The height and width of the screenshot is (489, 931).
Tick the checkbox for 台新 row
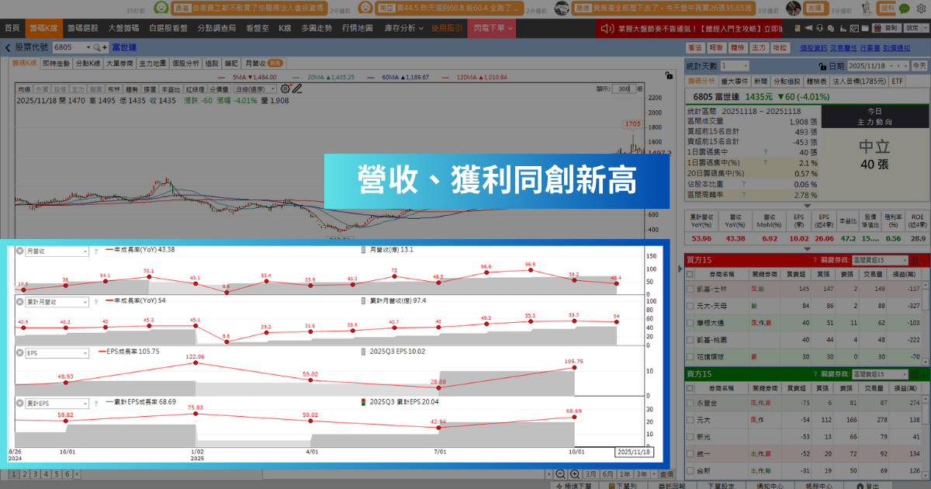point(691,470)
